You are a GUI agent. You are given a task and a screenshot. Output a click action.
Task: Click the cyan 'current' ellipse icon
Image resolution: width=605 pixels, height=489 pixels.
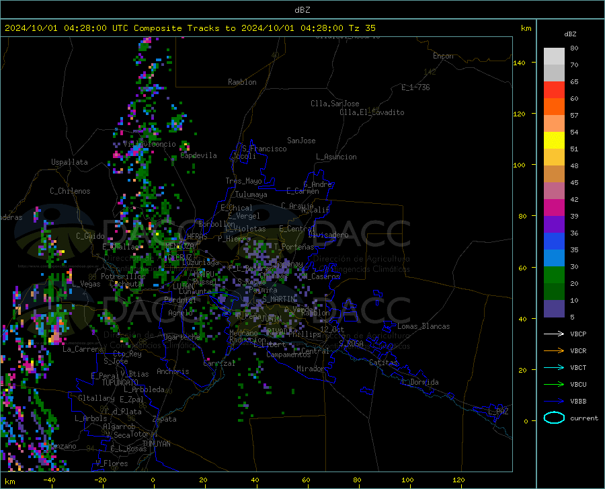click(554, 418)
